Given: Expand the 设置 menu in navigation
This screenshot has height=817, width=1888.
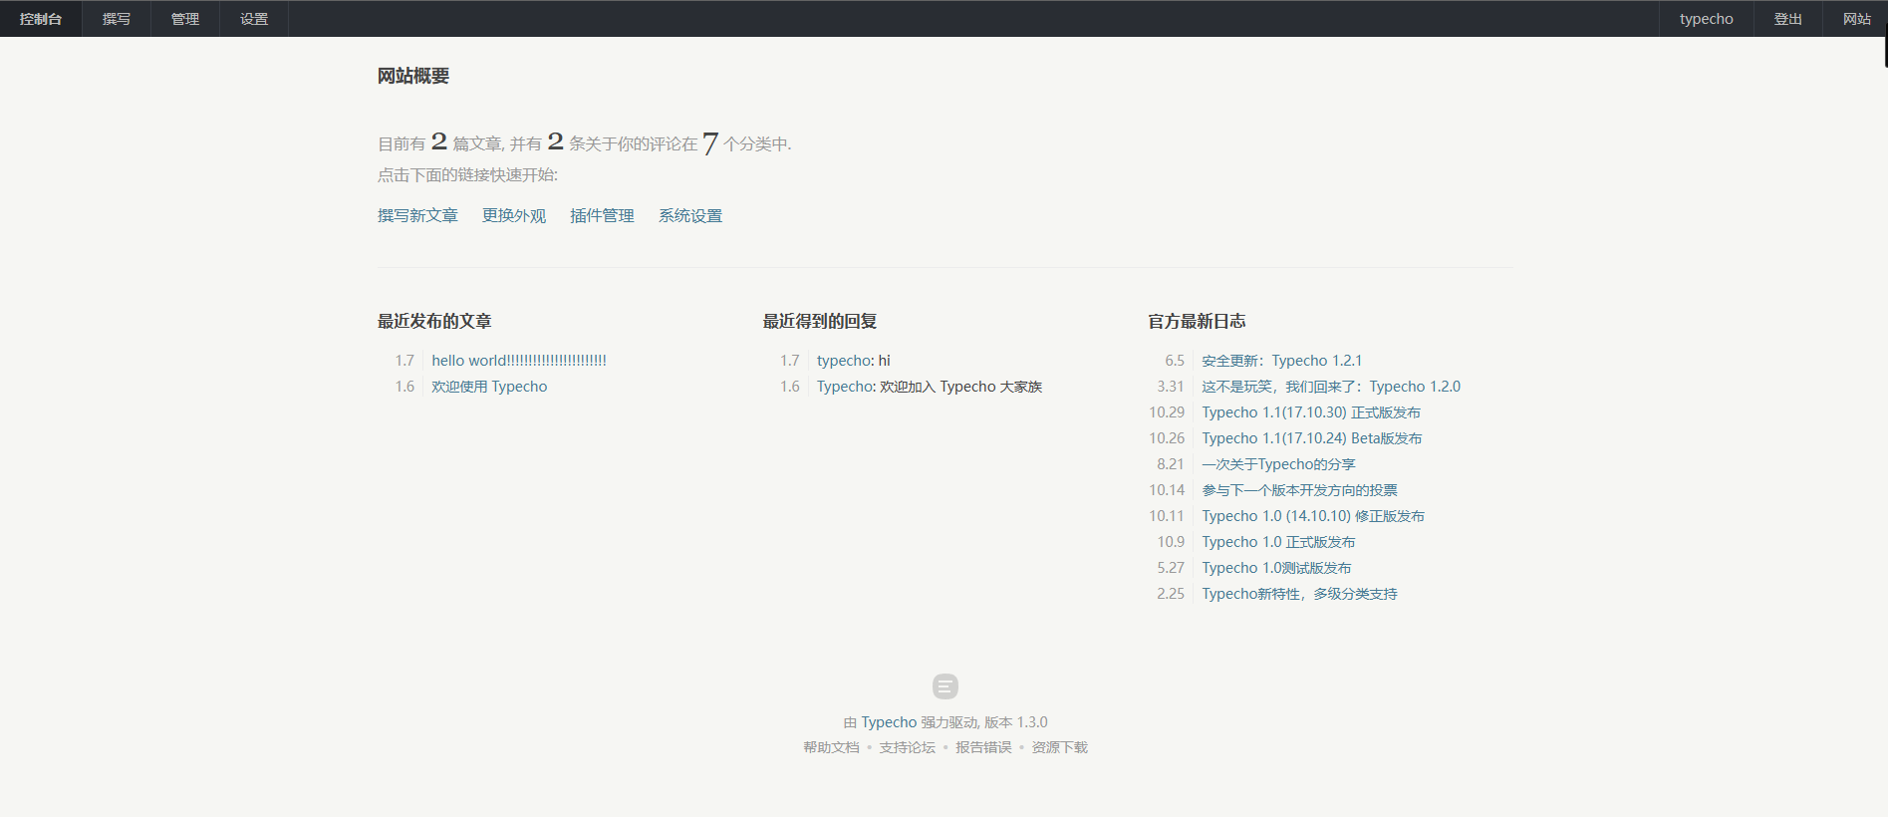Looking at the screenshot, I should (x=254, y=19).
